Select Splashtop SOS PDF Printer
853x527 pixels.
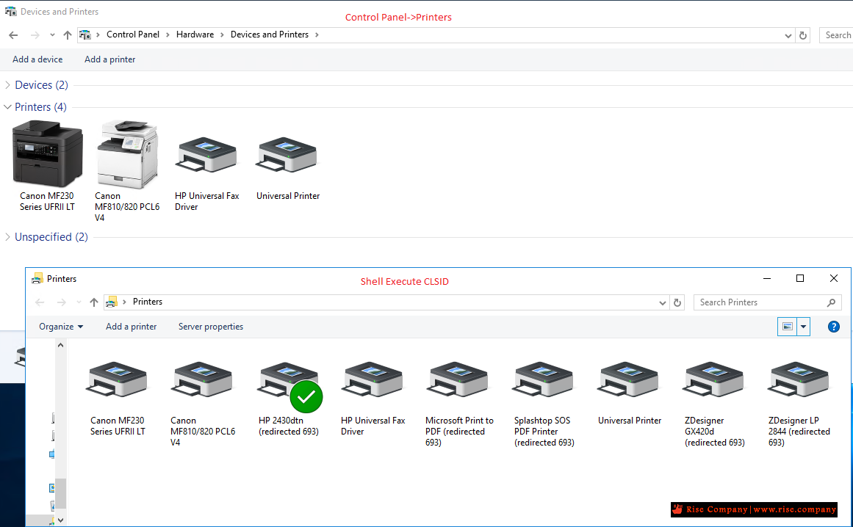tap(544, 404)
